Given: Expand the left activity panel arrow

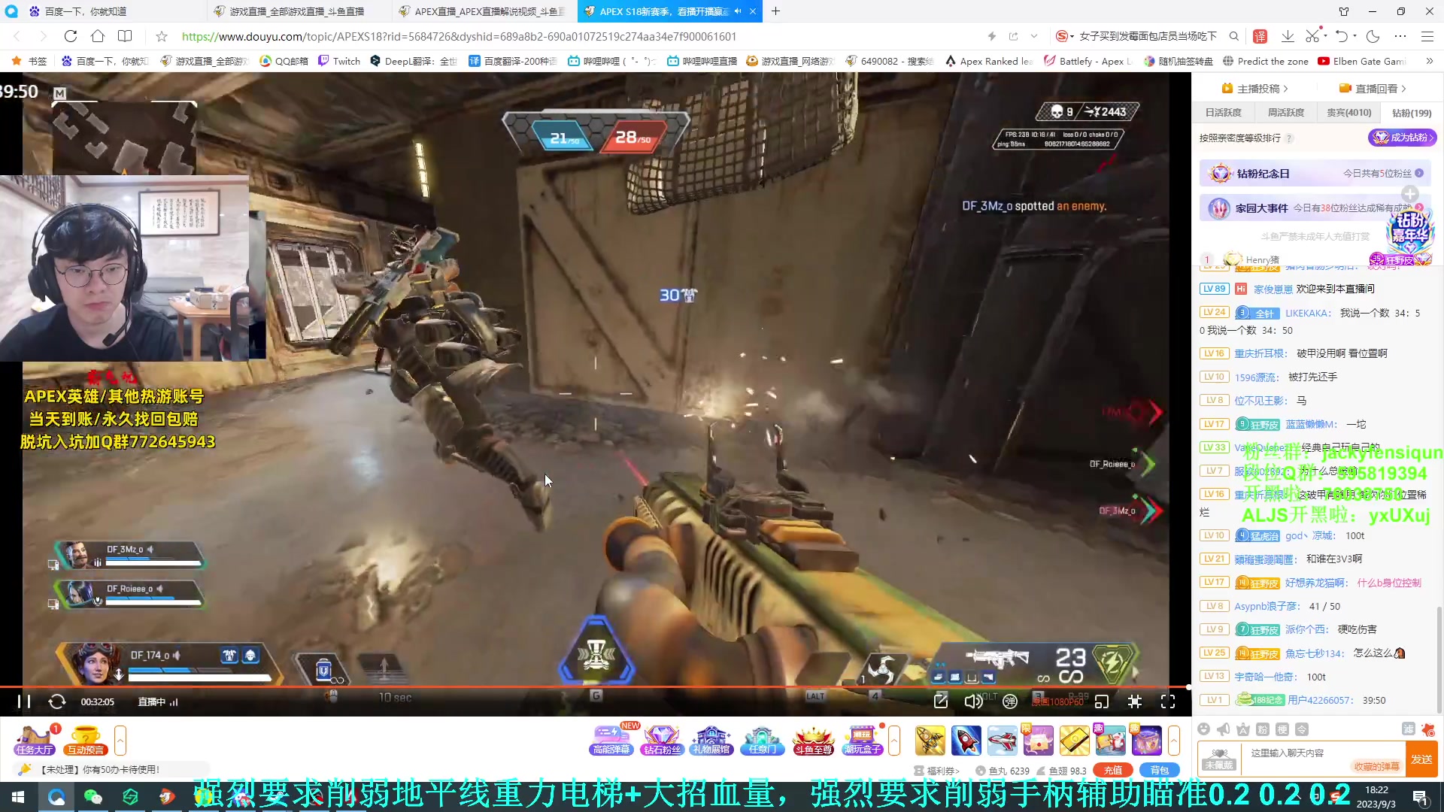Looking at the screenshot, I should (x=120, y=741).
